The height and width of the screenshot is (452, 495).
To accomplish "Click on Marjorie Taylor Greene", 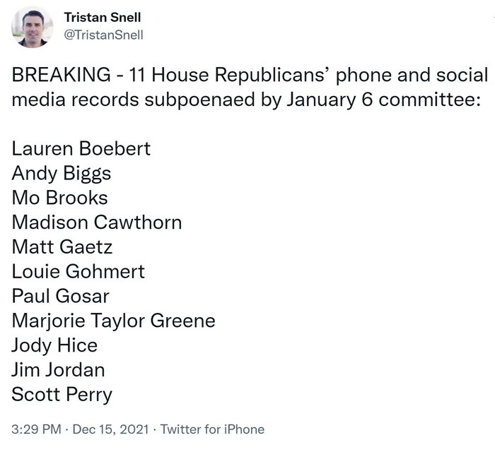I will [113, 321].
